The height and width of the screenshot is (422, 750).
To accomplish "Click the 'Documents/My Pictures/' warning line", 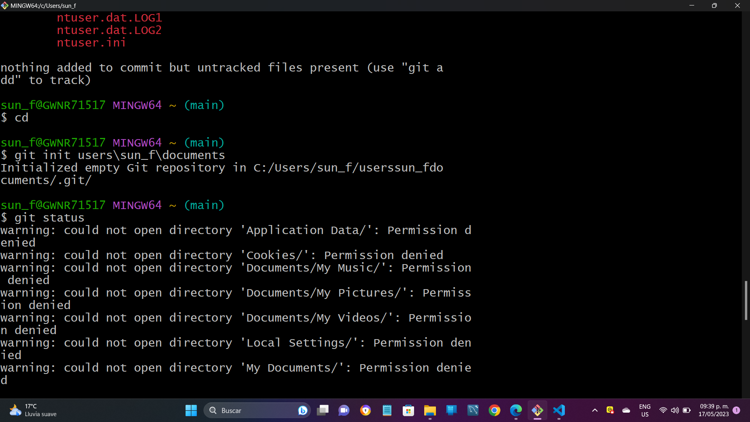I will click(x=236, y=299).
